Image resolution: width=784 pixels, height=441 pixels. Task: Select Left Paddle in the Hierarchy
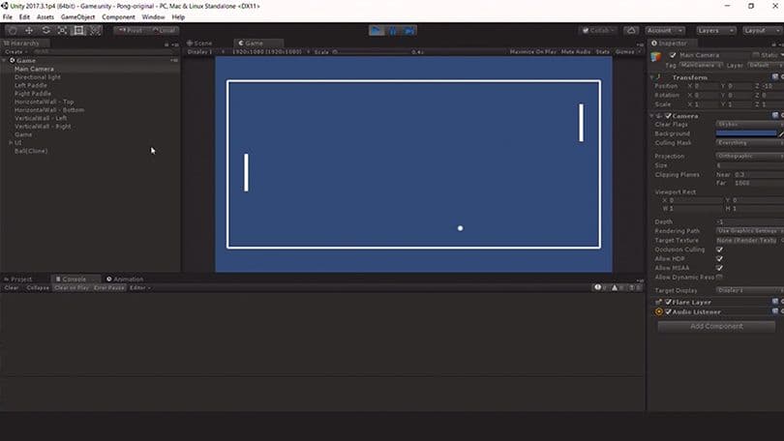31,85
